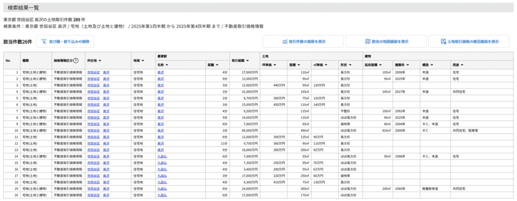Viewport: 517px width, 201px height.
Task: Select the 9,700万円 price cell
Action: click(245, 144)
